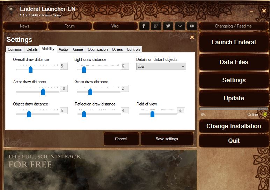Click the Enderal launcher logo icon
Viewport: 270px width, 190px height.
click(11, 10)
